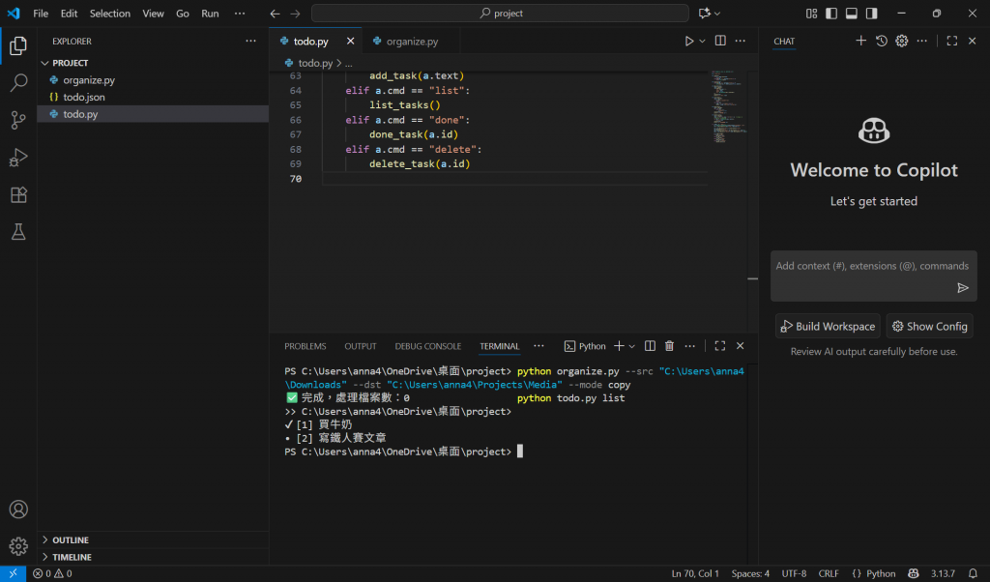Toggle the primary side bar layout button
990x582 pixels.
(830, 14)
